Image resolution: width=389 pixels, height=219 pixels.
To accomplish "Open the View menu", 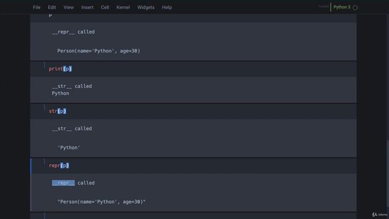I will tap(69, 7).
